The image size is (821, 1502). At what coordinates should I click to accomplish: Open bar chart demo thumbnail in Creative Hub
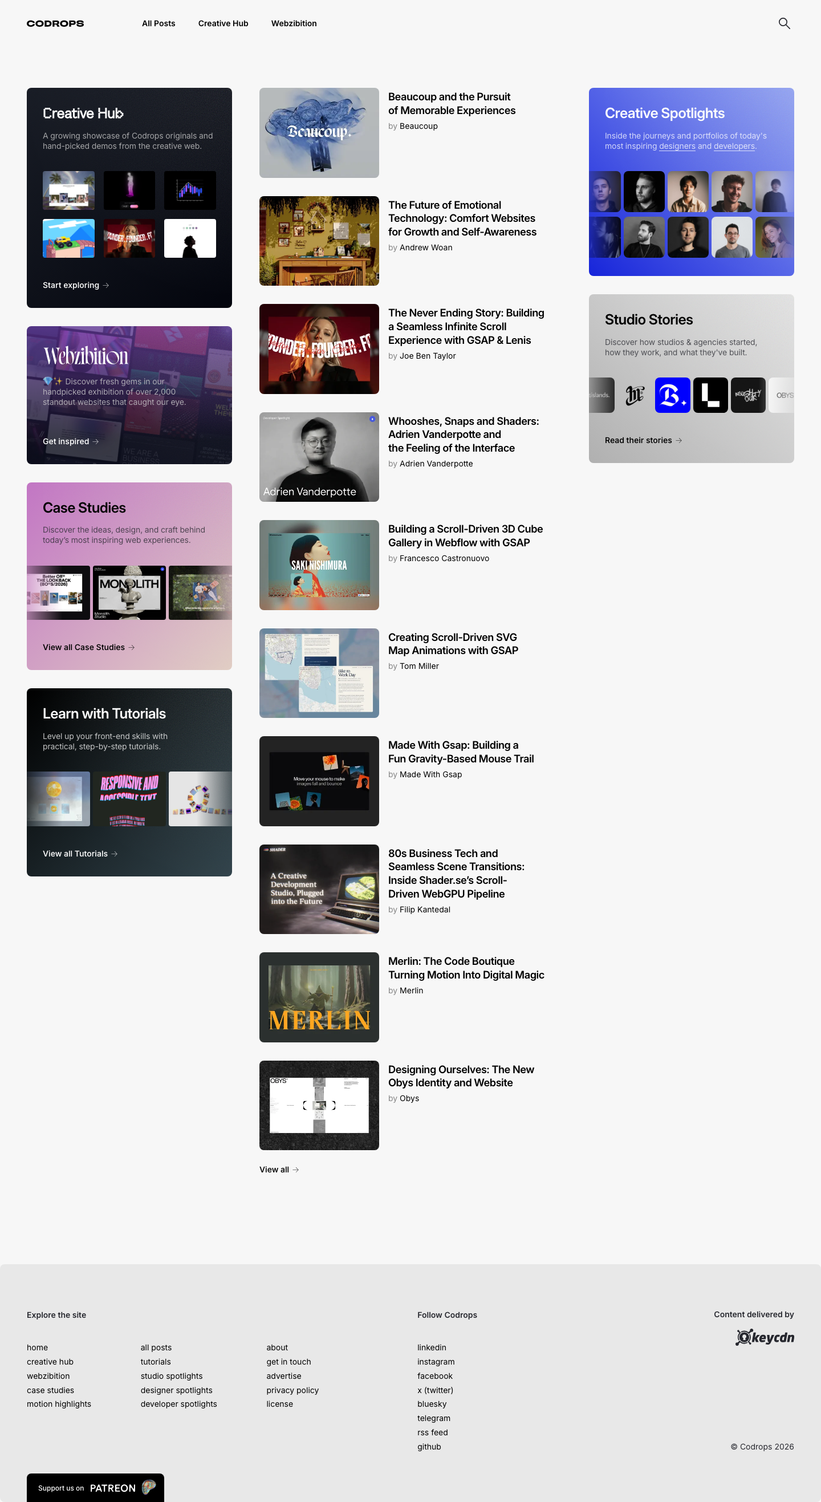click(x=190, y=190)
